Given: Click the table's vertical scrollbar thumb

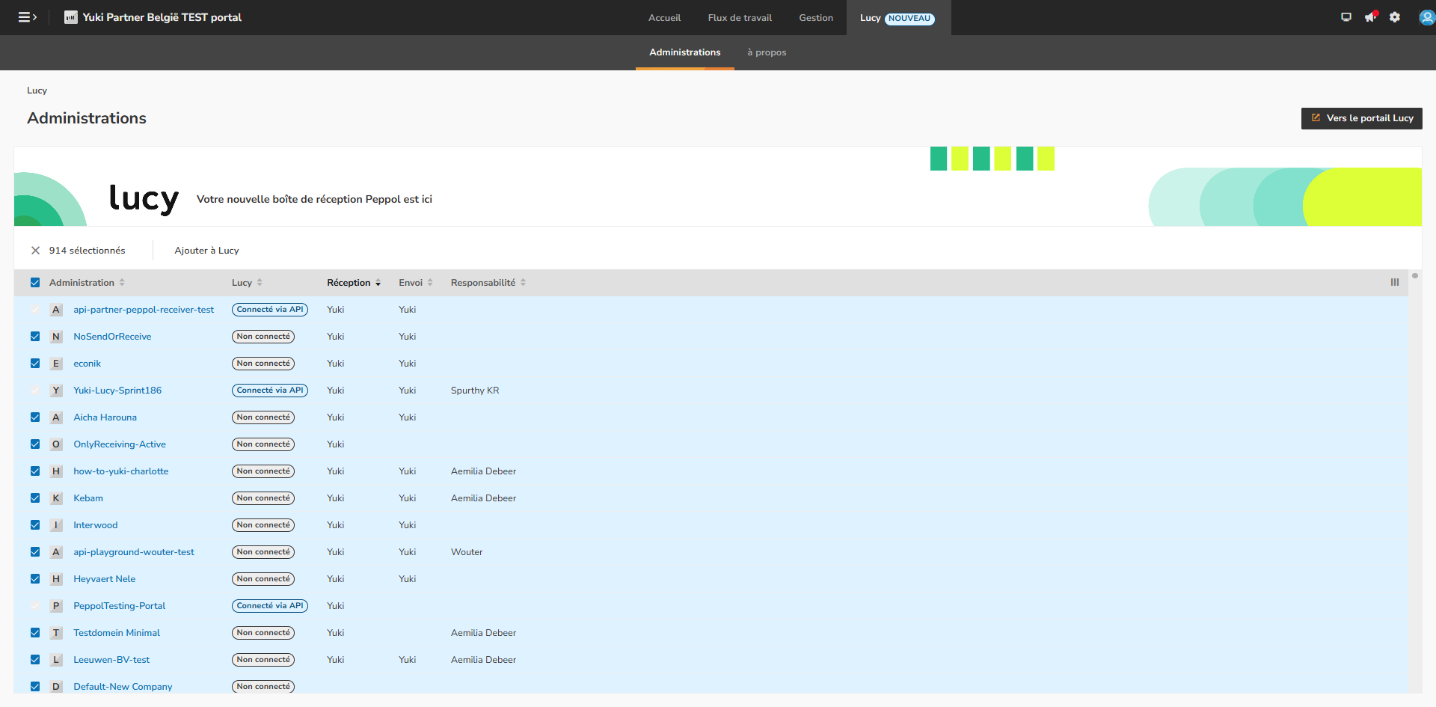Looking at the screenshot, I should point(1415,276).
